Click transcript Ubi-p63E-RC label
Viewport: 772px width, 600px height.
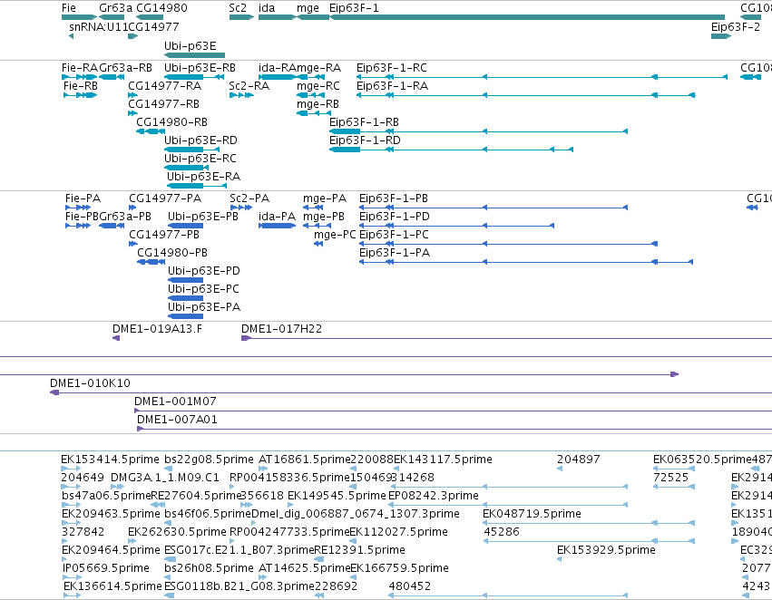200,159
